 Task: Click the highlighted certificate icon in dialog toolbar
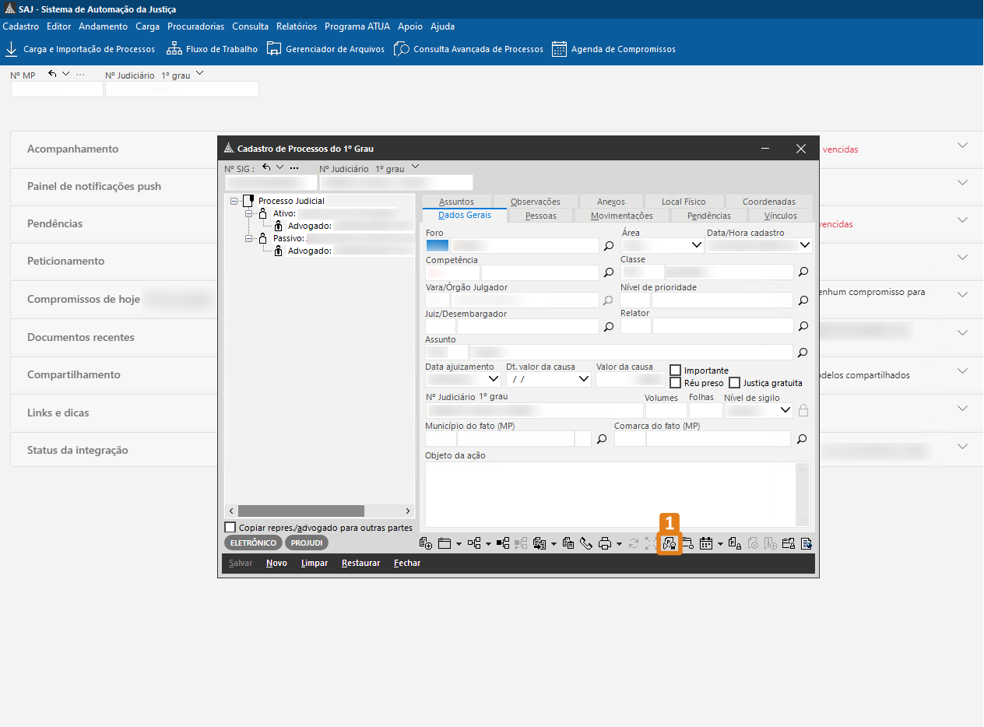[669, 543]
